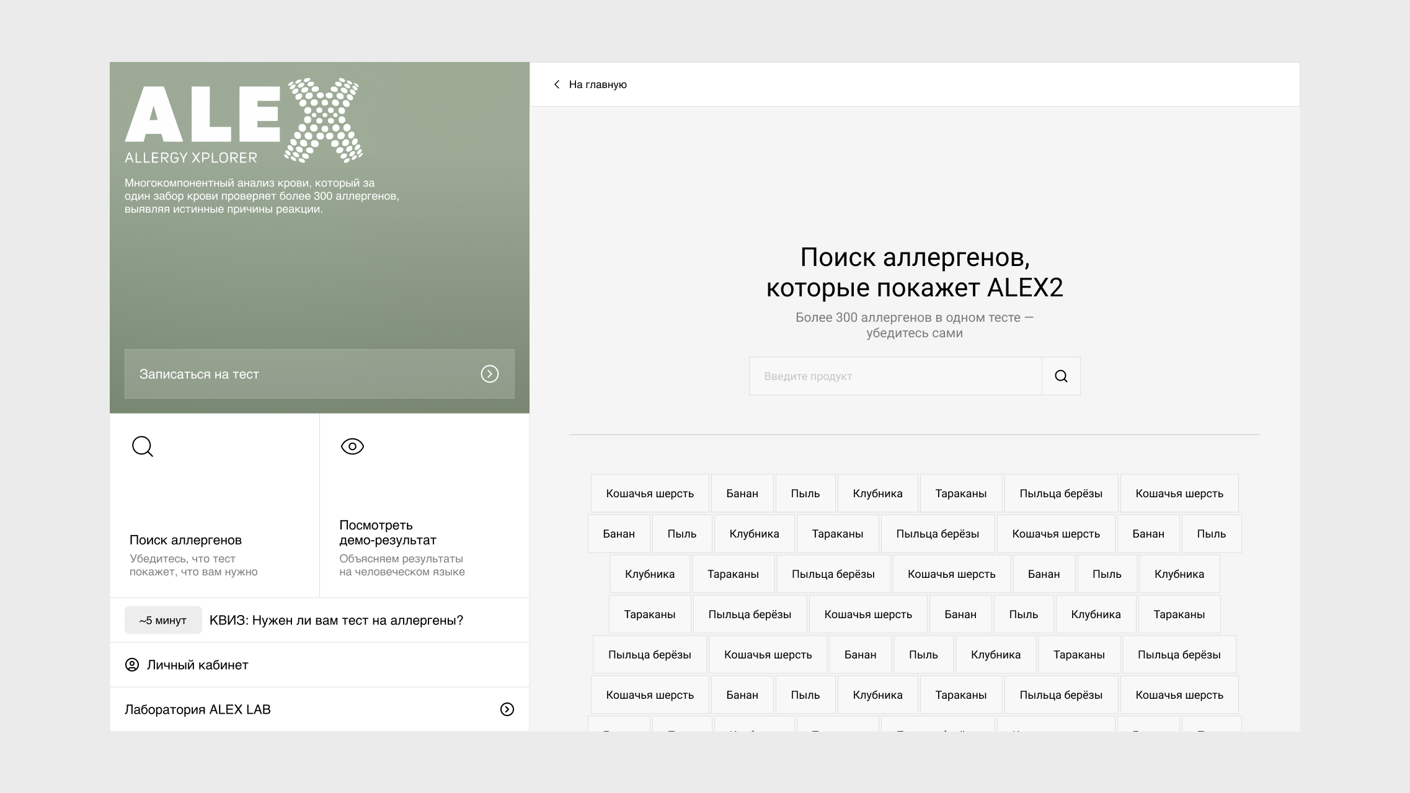The width and height of the screenshot is (1410, 793).
Task: Pick Клубника tag in the sixth tag row
Action: coord(877,695)
